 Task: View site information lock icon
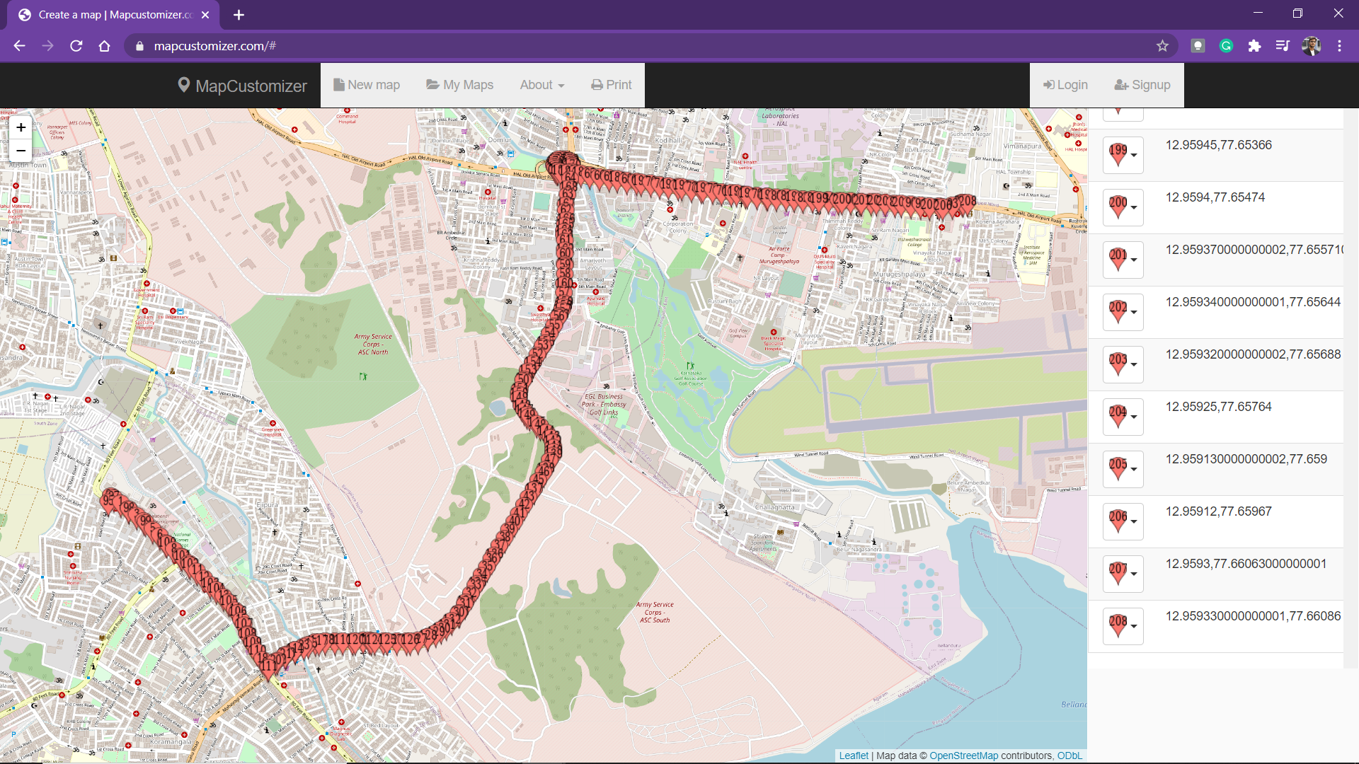tap(139, 46)
